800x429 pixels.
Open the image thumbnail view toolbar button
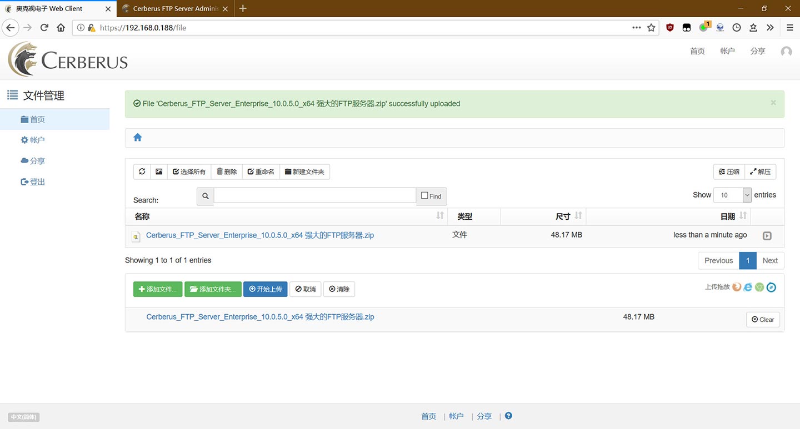pyautogui.click(x=159, y=171)
